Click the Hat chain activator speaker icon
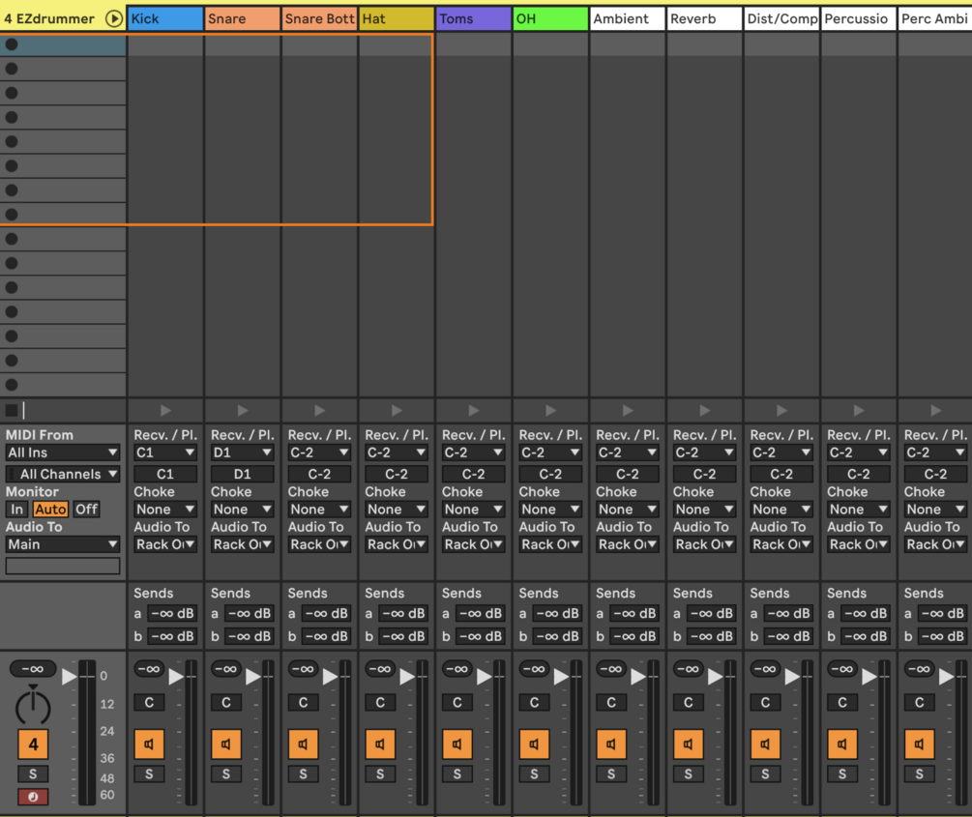Image resolution: width=972 pixels, height=817 pixels. pos(380,744)
